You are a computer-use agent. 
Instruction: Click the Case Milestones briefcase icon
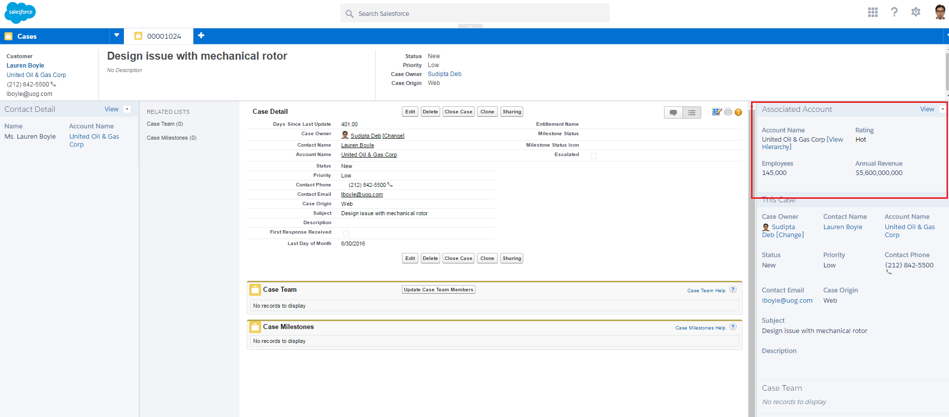pos(255,327)
